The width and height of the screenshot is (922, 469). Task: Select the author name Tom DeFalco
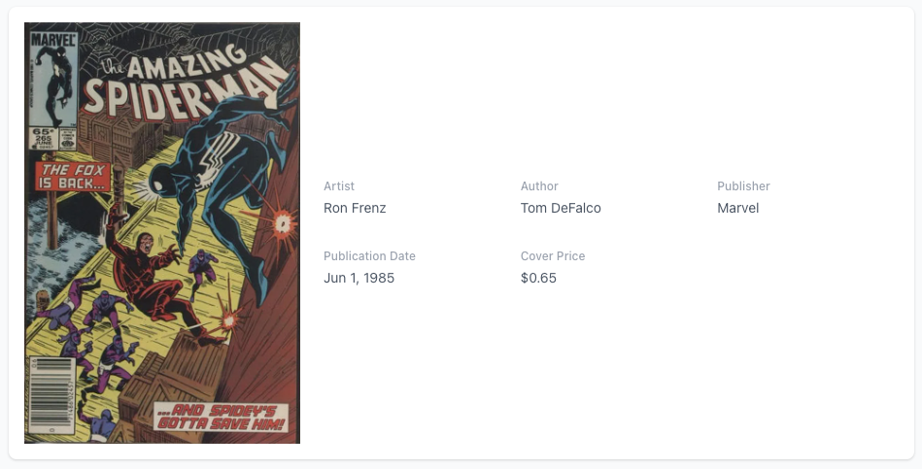pos(561,208)
